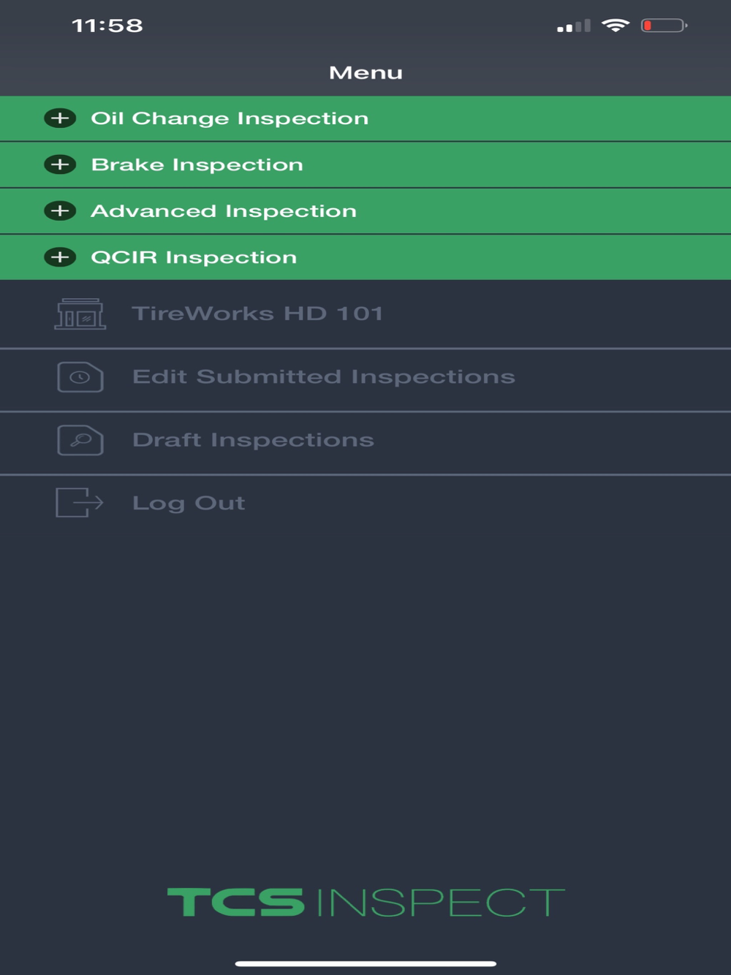
Task: Click the TCS Inspect logo
Action: pos(365,903)
